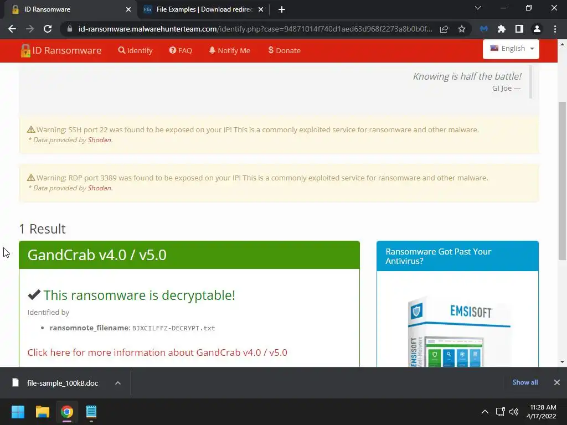This screenshot has height=425, width=567.
Task: Open the Chrome profile avatar
Action: pos(537,29)
